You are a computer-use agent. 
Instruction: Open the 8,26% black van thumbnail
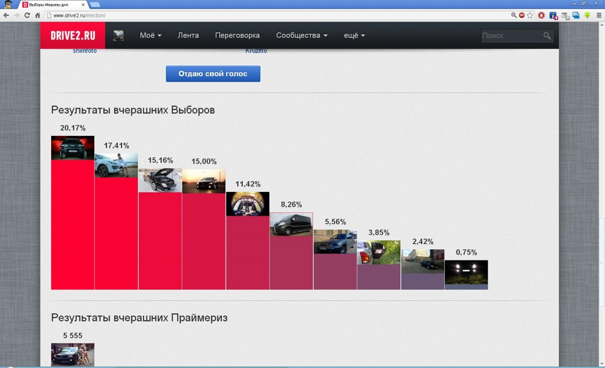pos(291,224)
